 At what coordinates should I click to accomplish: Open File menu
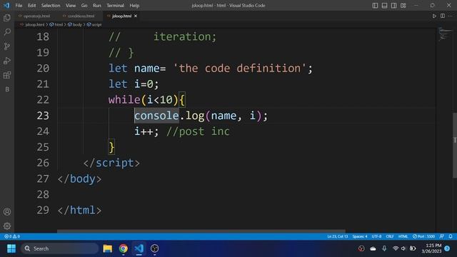tap(19, 6)
